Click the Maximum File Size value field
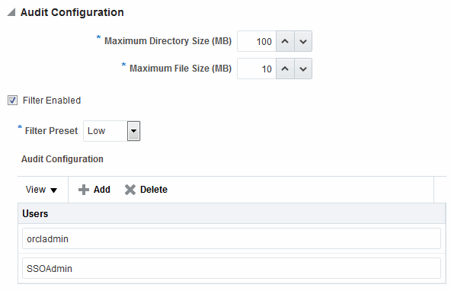451x291 pixels. click(257, 69)
